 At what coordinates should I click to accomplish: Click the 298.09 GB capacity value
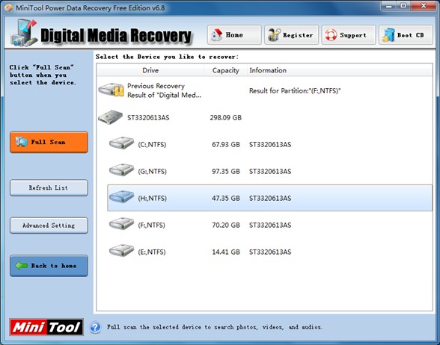tap(226, 118)
